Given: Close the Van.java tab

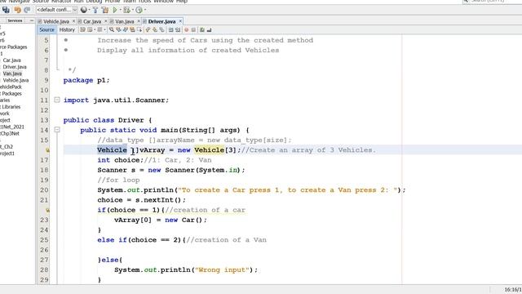Looking at the screenshot, I should click(x=138, y=21).
